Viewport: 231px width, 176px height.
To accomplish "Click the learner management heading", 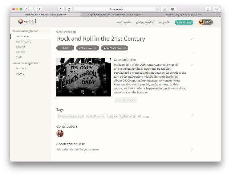I will (26, 63).
